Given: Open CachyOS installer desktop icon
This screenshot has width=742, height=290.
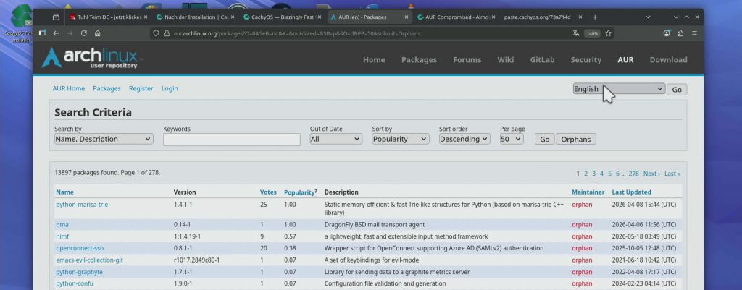Looking at the screenshot, I should (x=18, y=22).
